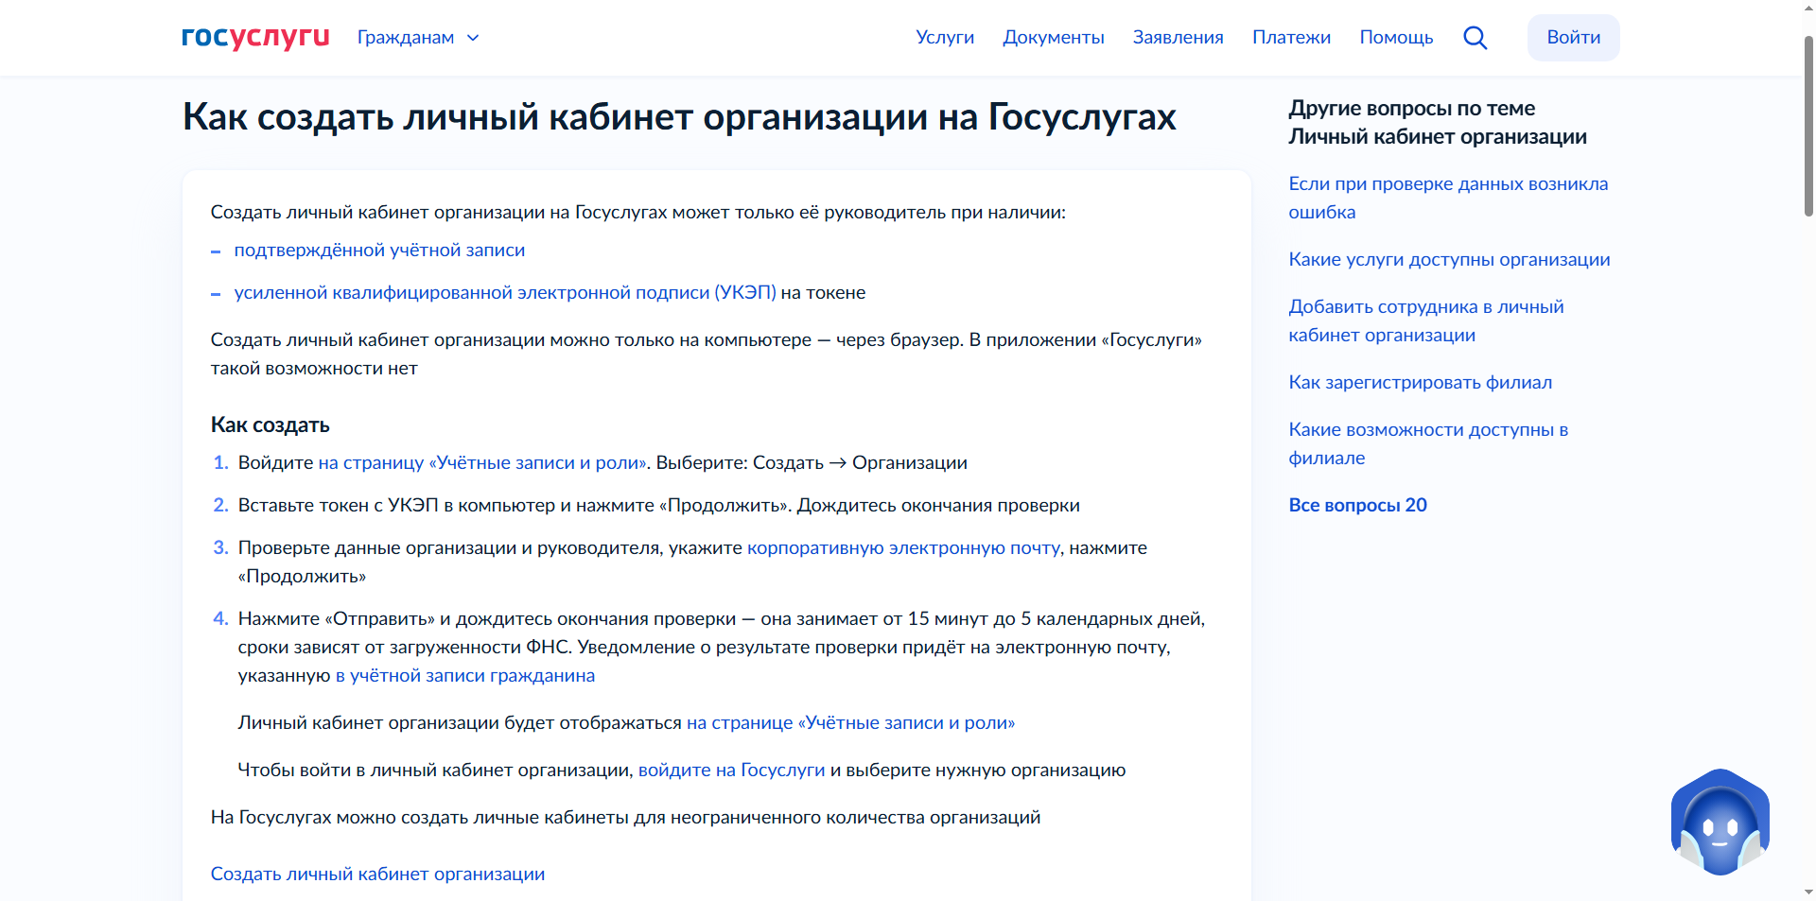This screenshot has height=901, width=1816.
Task: Expand the Гражданам dropdown
Action: tap(418, 38)
